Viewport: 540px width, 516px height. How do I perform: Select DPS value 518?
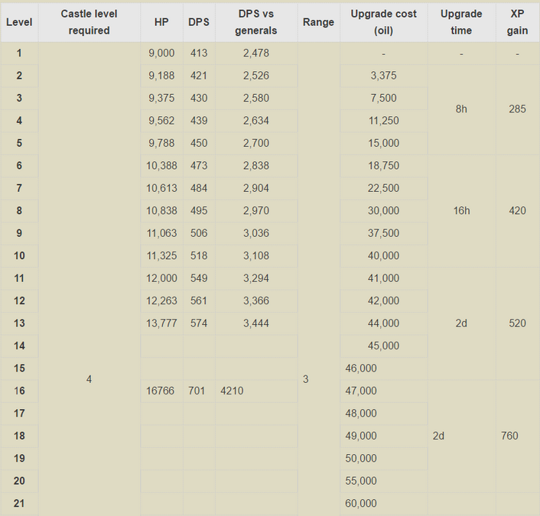199,256
